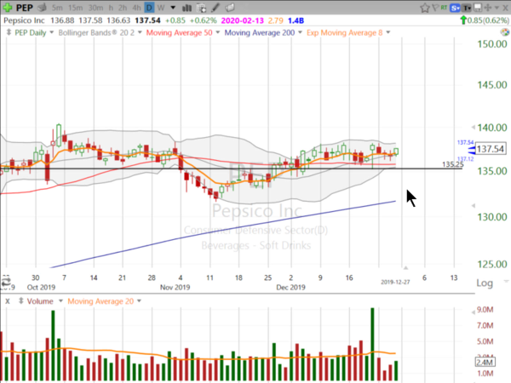The height and width of the screenshot is (383, 511).
Task: Click the blue price marker beside 137.54
Action: [x=471, y=150]
